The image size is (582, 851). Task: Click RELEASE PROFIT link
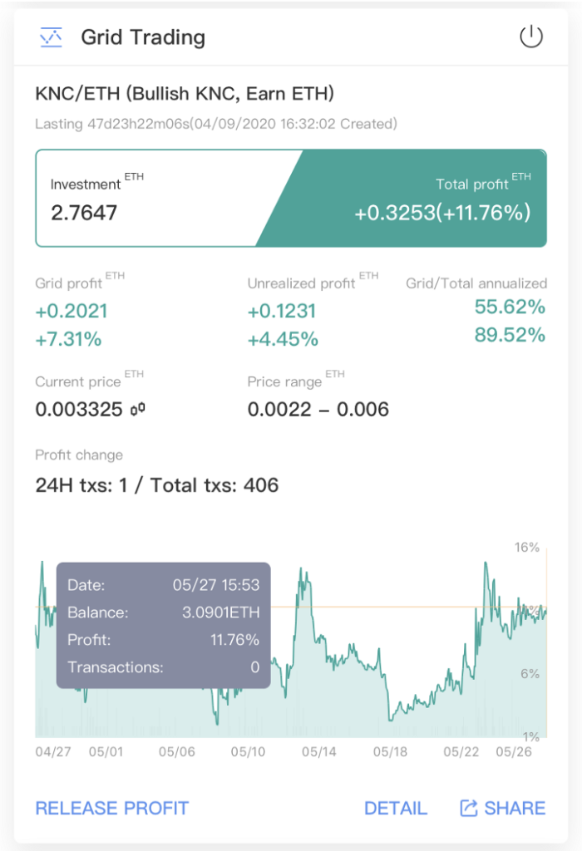[112, 808]
